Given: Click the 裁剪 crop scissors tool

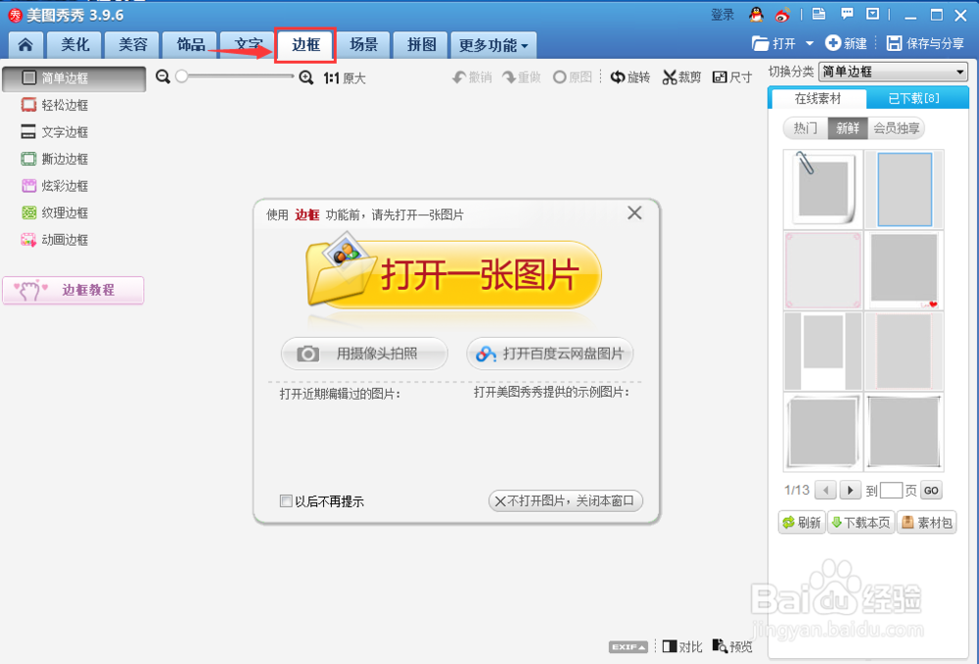Looking at the screenshot, I should [x=681, y=77].
